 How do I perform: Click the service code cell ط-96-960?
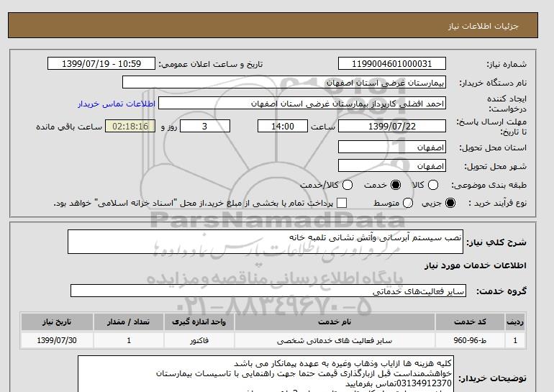[470, 340]
